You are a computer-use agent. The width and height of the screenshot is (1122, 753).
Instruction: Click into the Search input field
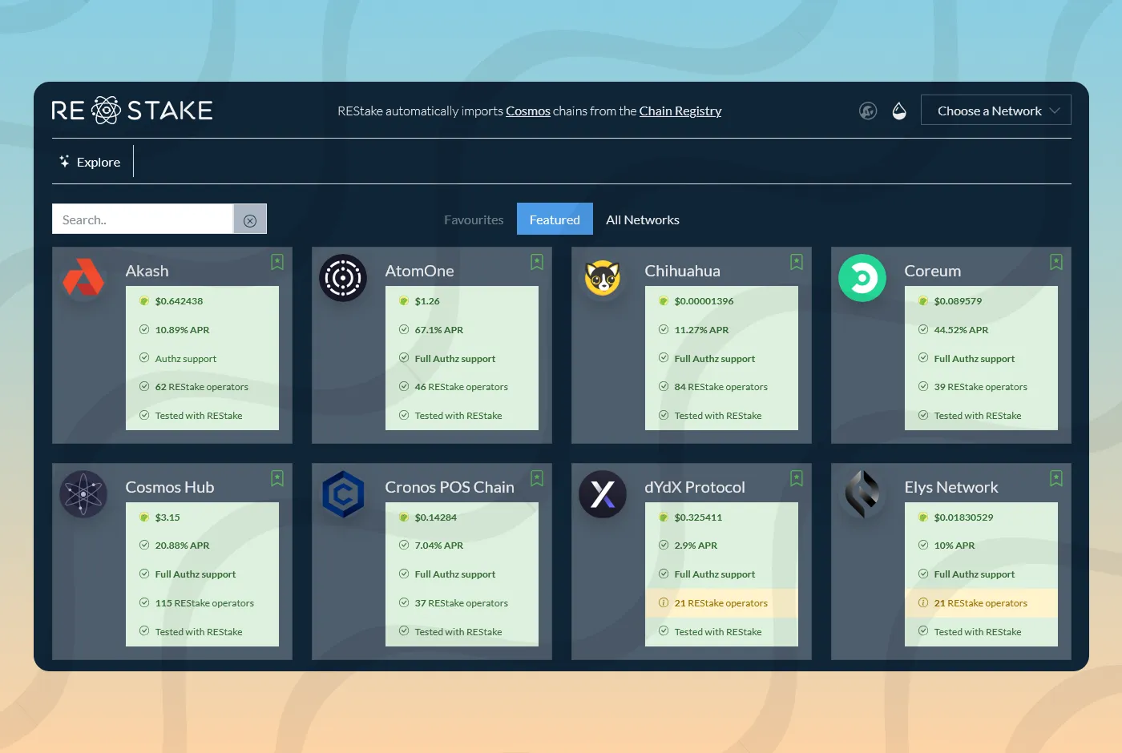[143, 219]
